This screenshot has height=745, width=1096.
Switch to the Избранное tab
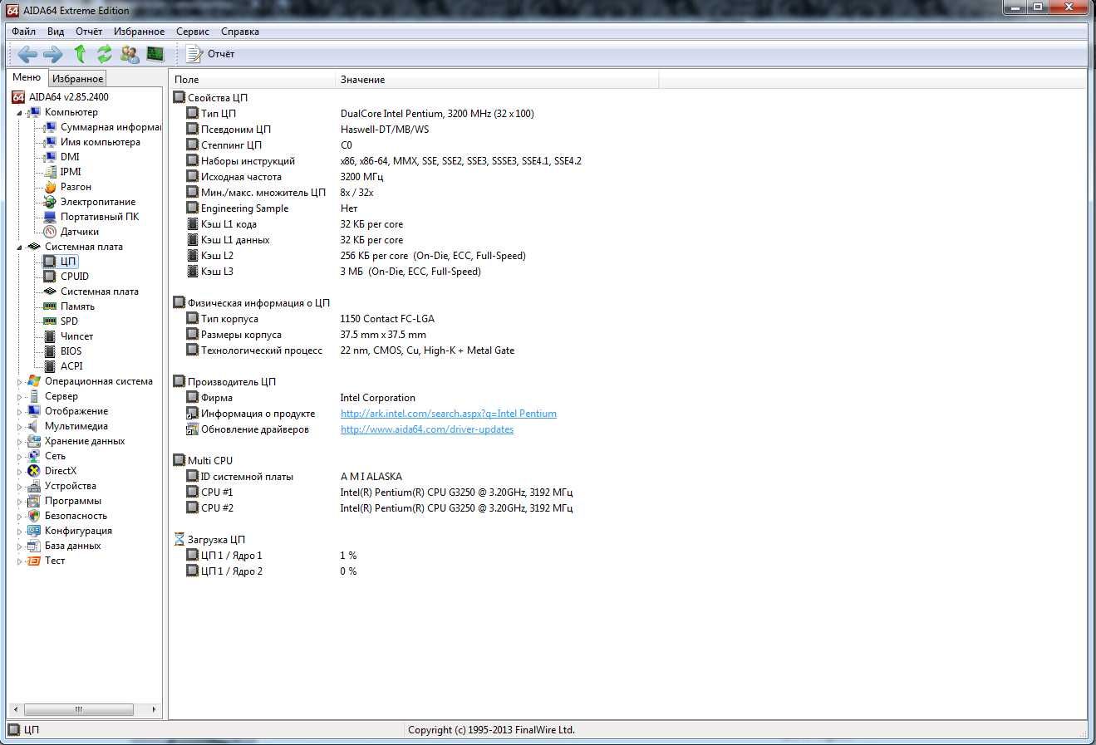pos(77,79)
